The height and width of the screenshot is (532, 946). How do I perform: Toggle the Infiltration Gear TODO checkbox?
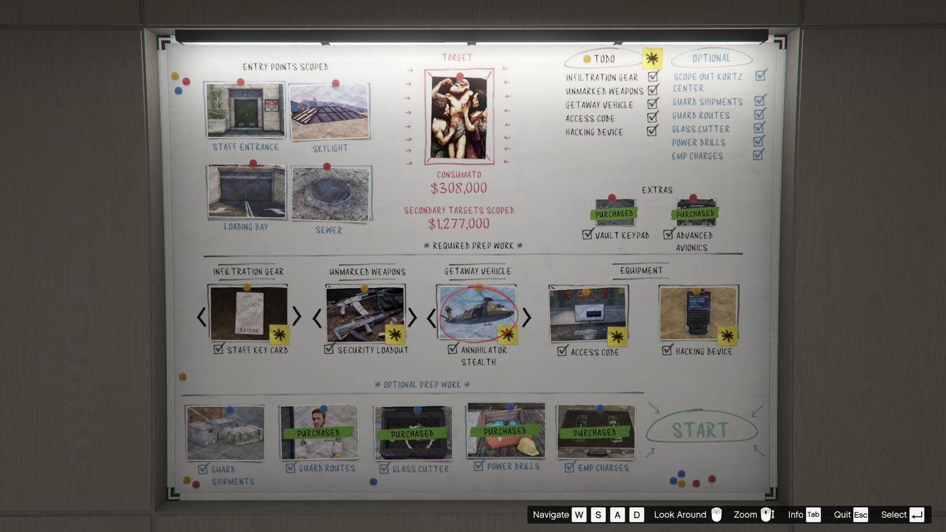[653, 76]
